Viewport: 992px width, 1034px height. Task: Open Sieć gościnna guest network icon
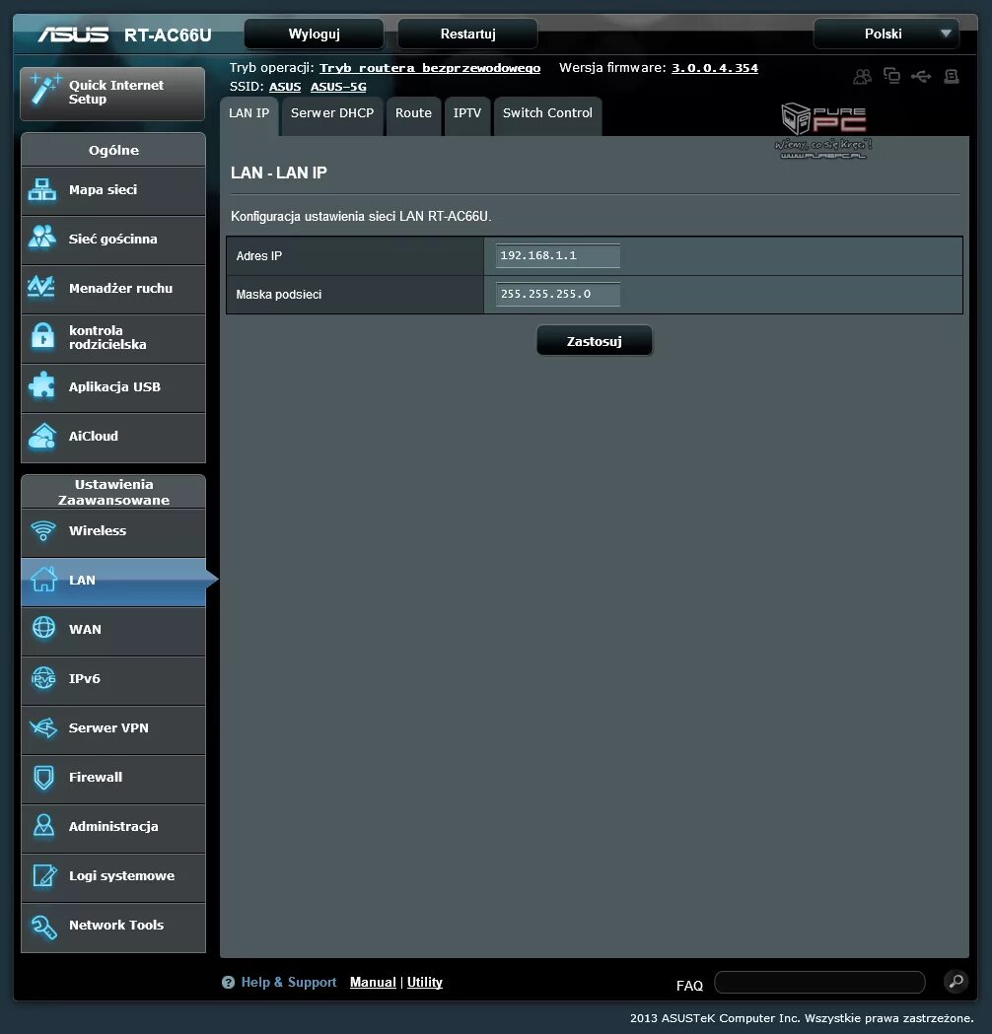point(42,237)
